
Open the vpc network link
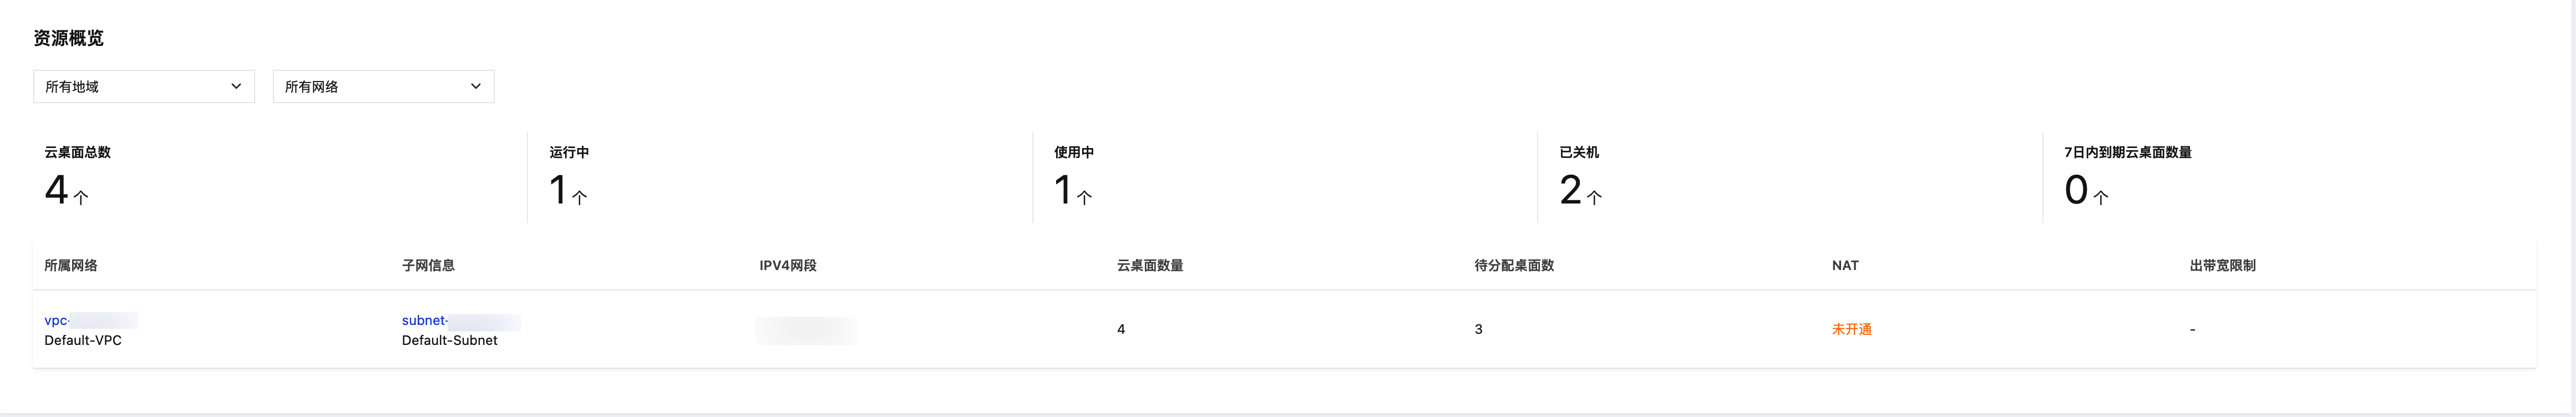click(91, 320)
